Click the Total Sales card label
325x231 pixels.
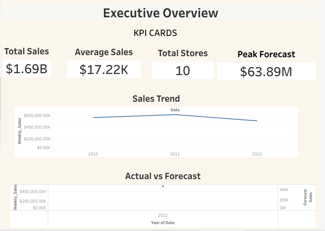[27, 51]
